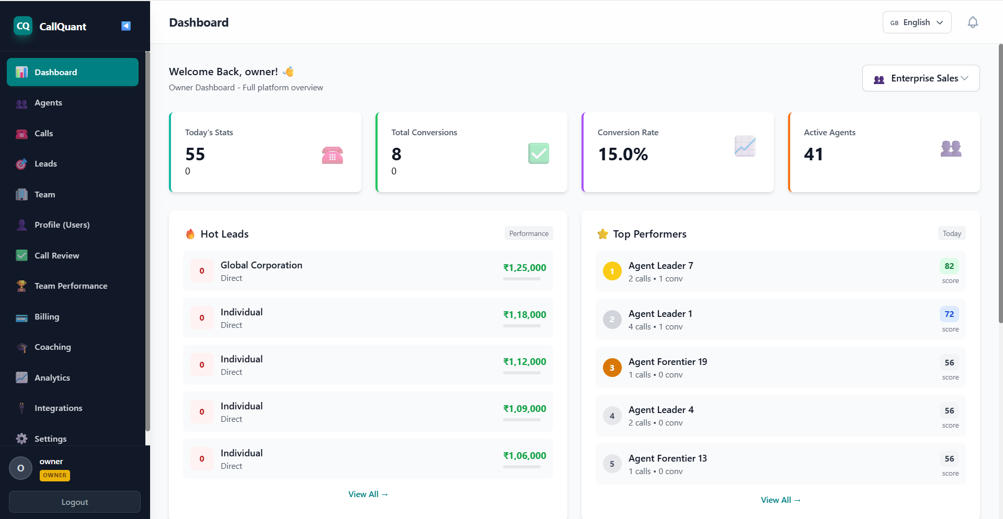1003x519 pixels.
Task: Select the Team icon in sidebar
Action: pyautogui.click(x=21, y=194)
